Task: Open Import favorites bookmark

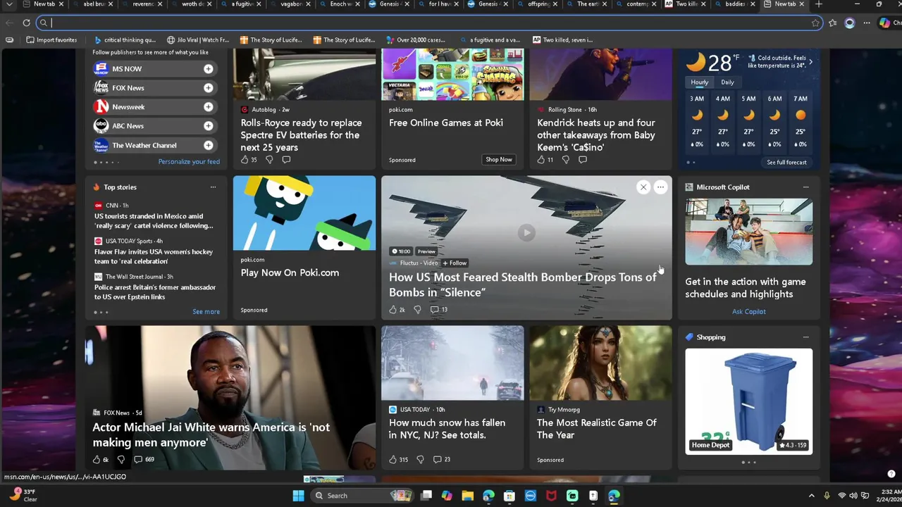Action: click(x=51, y=40)
